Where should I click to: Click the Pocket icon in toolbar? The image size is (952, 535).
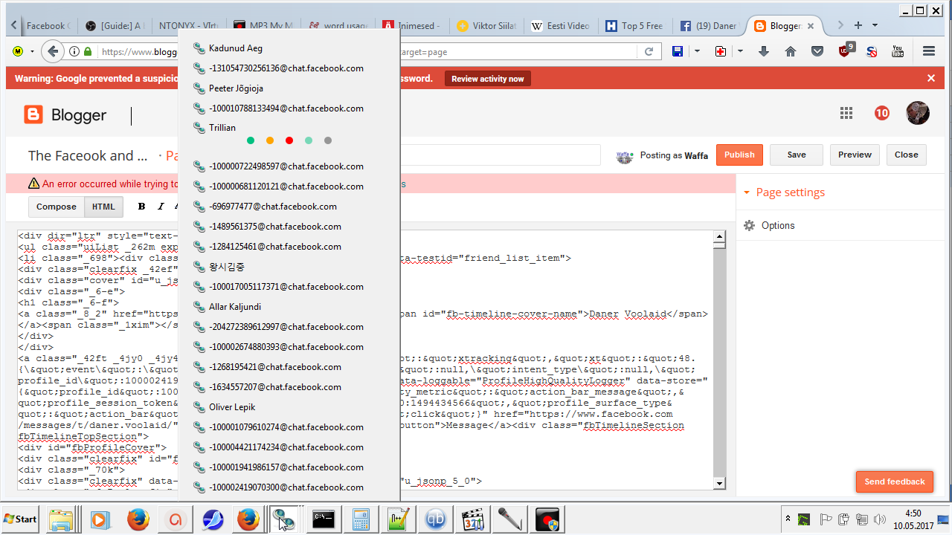(817, 51)
